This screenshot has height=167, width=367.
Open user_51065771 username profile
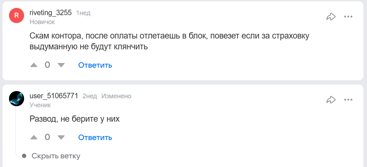pyautogui.click(x=54, y=96)
